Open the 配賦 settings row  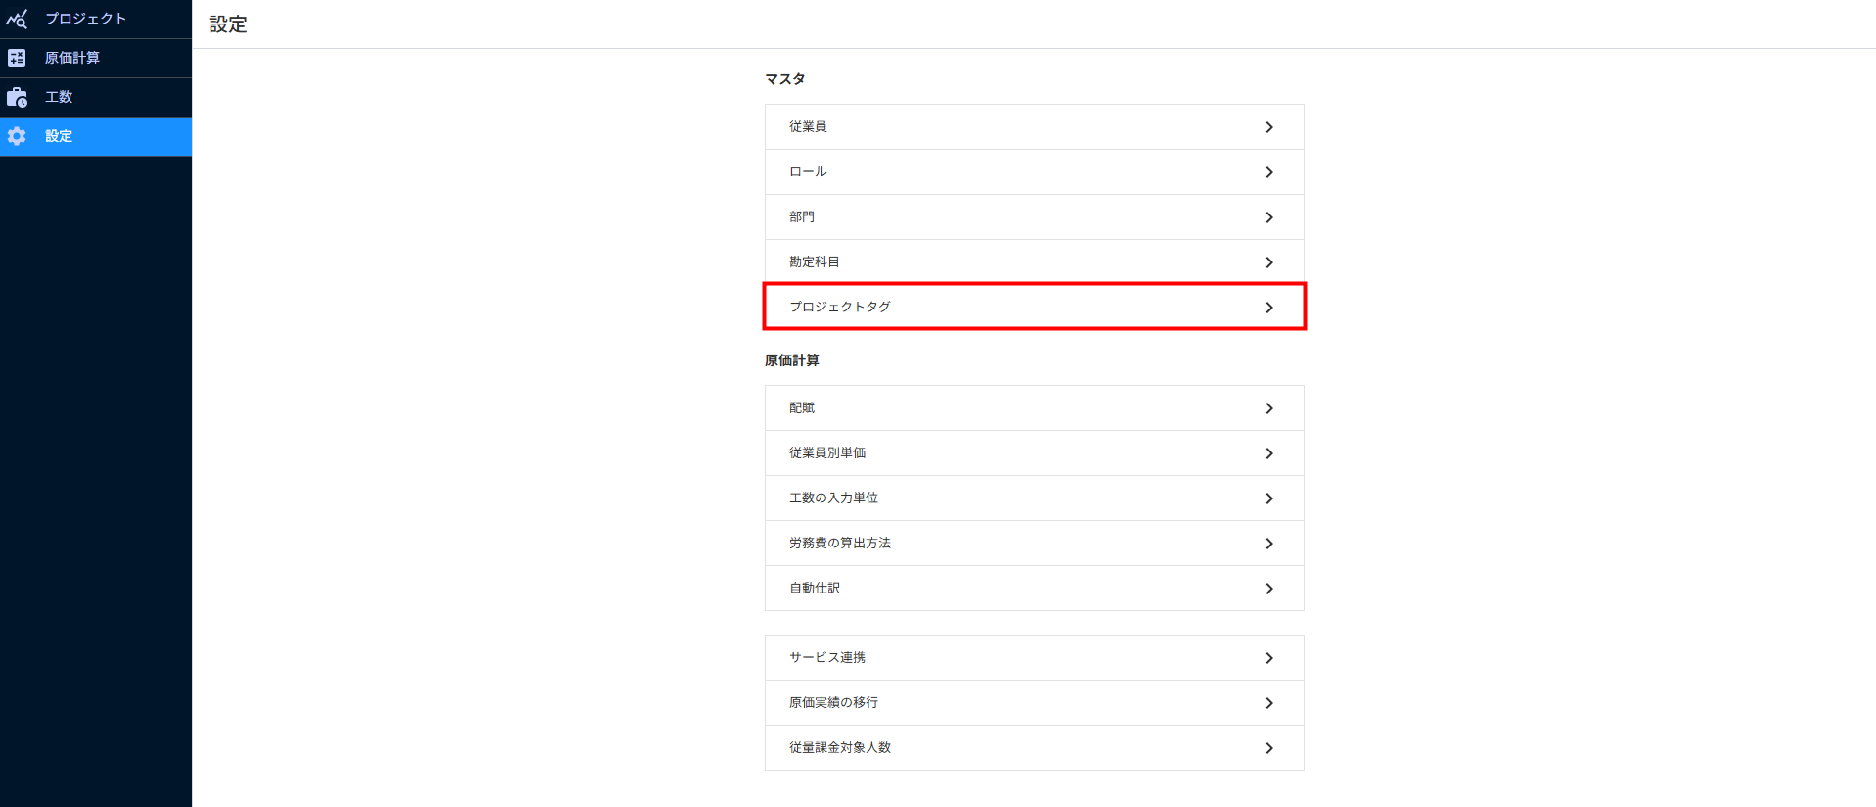1034,408
